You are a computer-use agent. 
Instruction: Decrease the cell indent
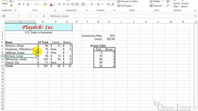[73, 4]
